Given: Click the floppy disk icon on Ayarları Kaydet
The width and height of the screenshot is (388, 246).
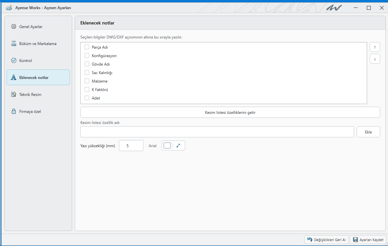Looking at the screenshot, I should (355, 239).
